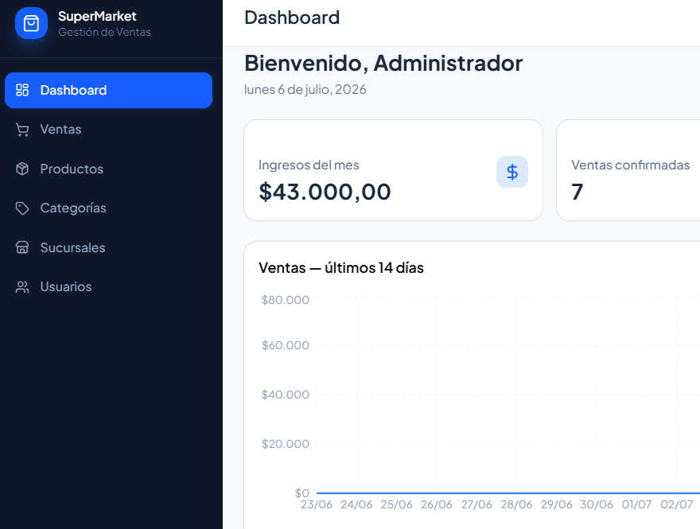The width and height of the screenshot is (700, 529).
Task: Open the Sucursales page
Action: tap(108, 247)
